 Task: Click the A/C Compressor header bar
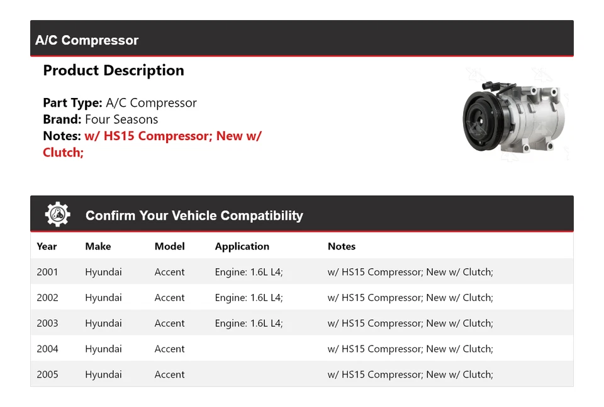tap(301, 38)
